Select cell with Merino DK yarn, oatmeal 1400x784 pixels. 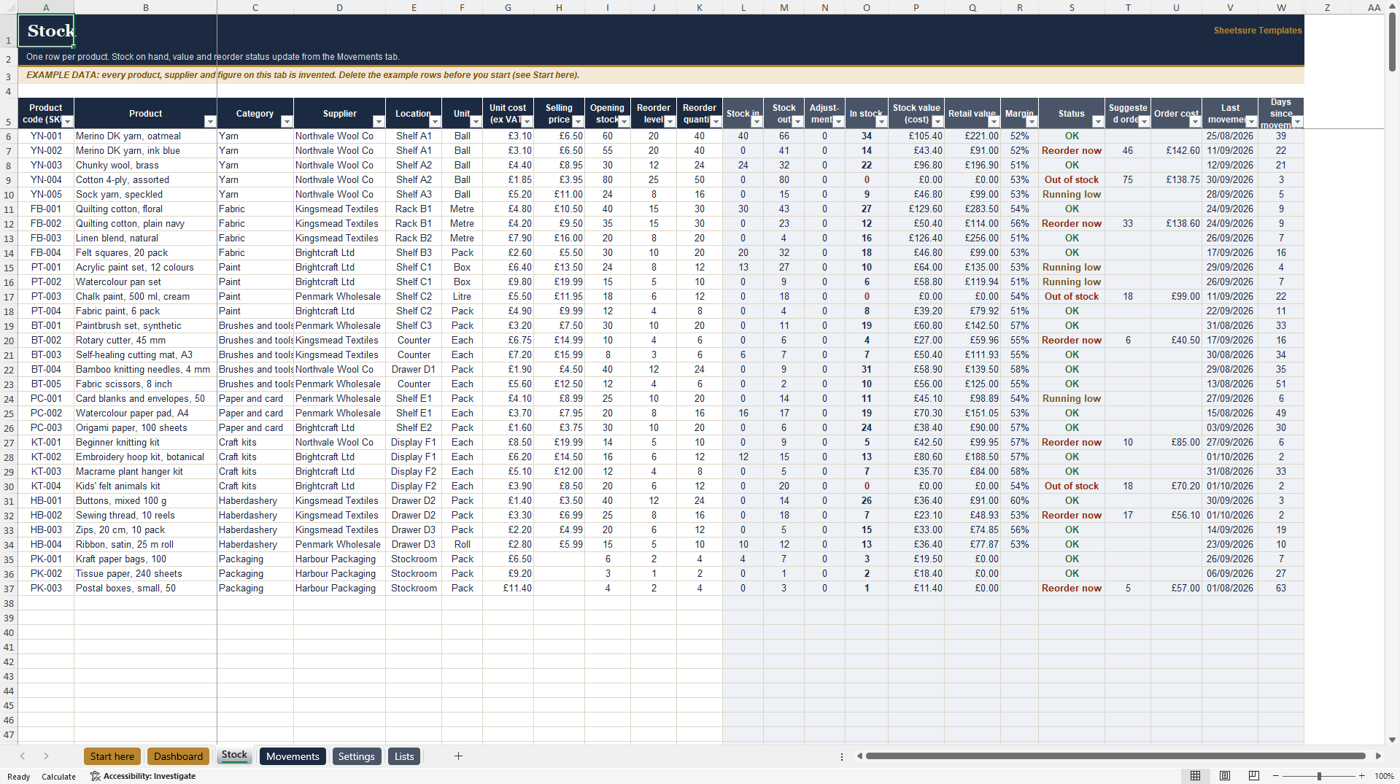pos(145,136)
